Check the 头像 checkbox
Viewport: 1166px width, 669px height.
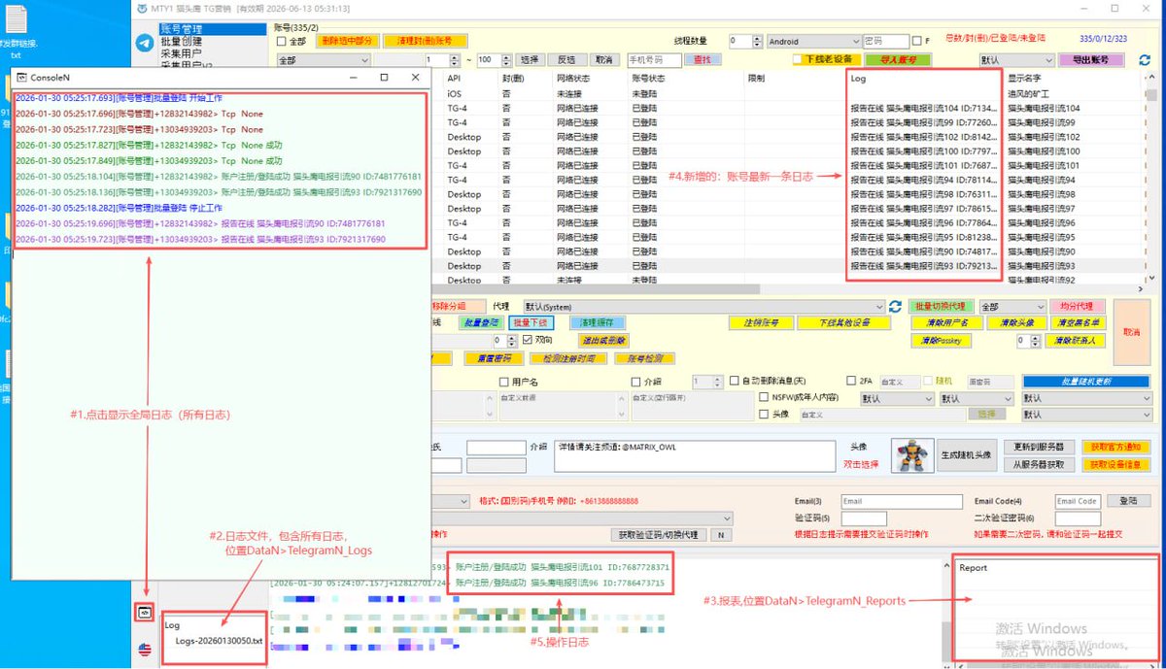764,414
